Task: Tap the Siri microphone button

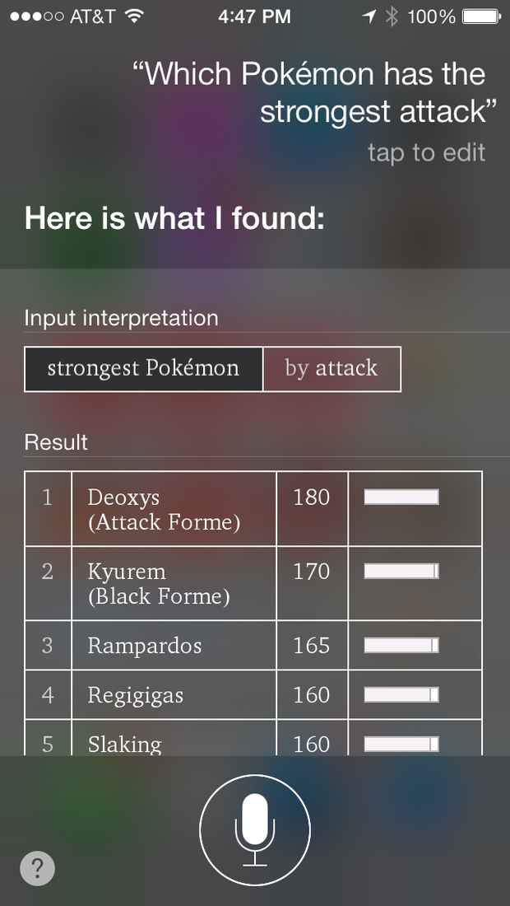Action: 254,830
